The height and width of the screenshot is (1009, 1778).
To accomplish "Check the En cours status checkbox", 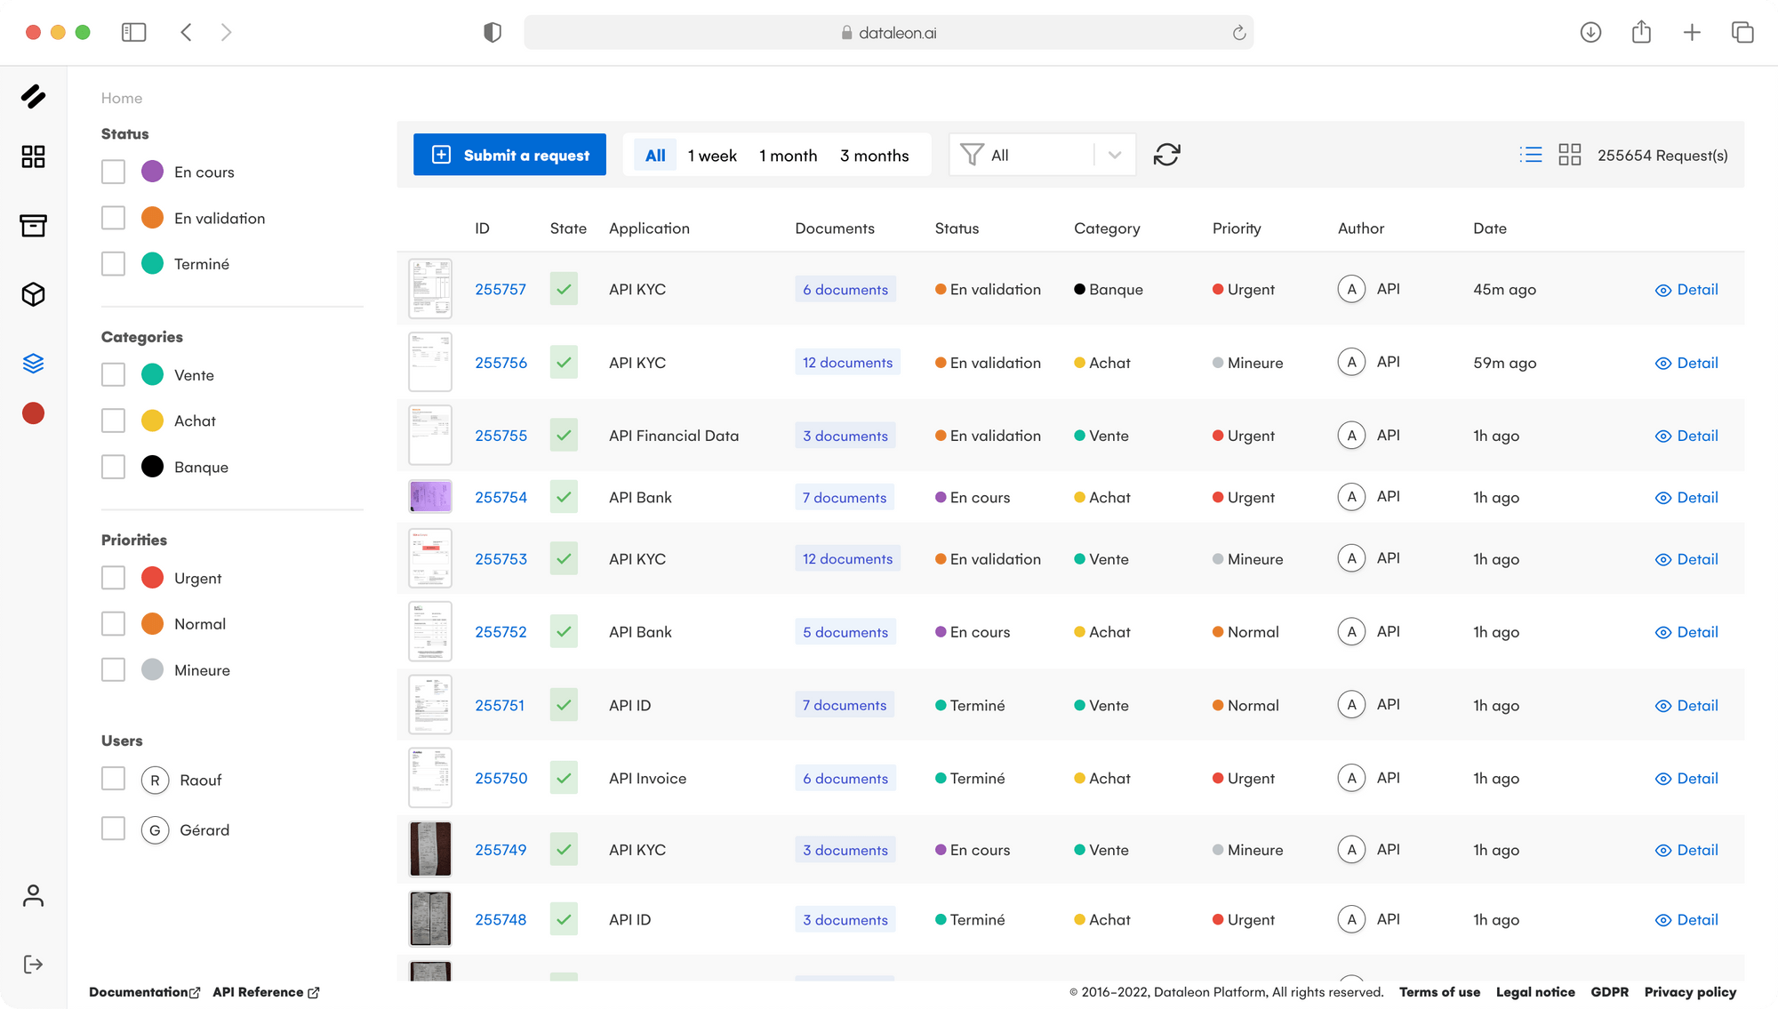I will coord(113,172).
